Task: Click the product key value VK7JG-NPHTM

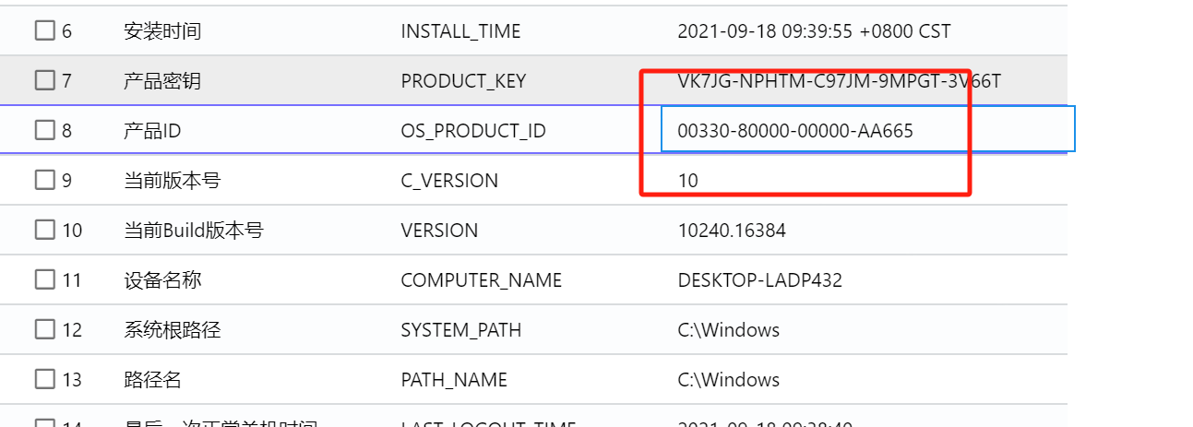Action: 839,81
